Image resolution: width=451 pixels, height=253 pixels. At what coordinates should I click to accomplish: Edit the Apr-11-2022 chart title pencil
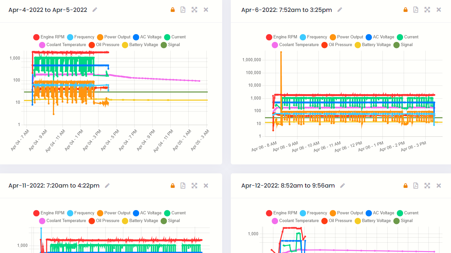[x=107, y=186]
